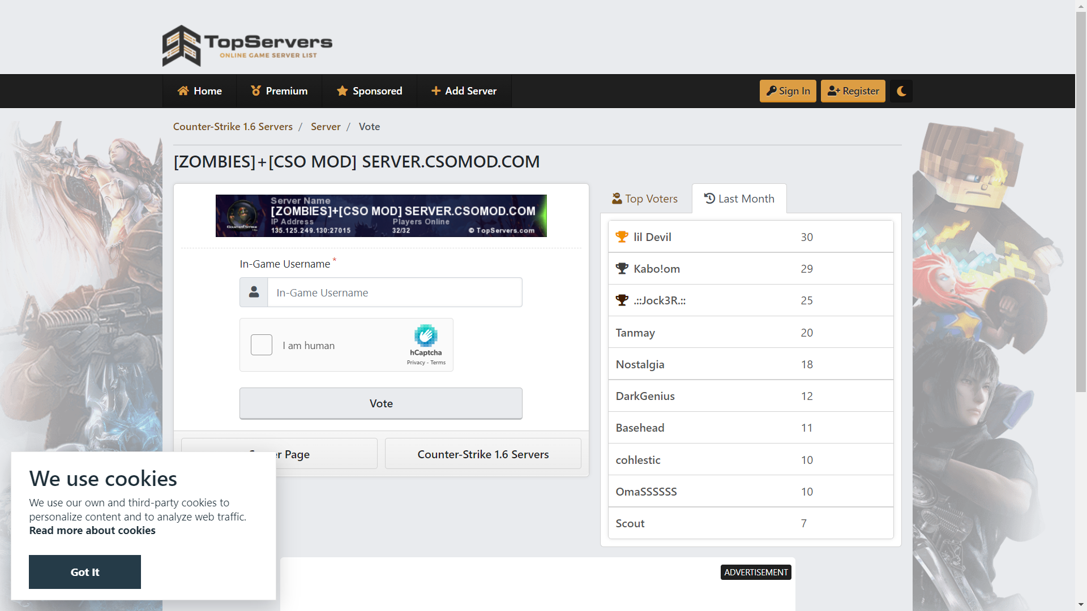Screen dimensions: 1087x611
Task: Switch to the Top Voters tab
Action: tap(645, 199)
